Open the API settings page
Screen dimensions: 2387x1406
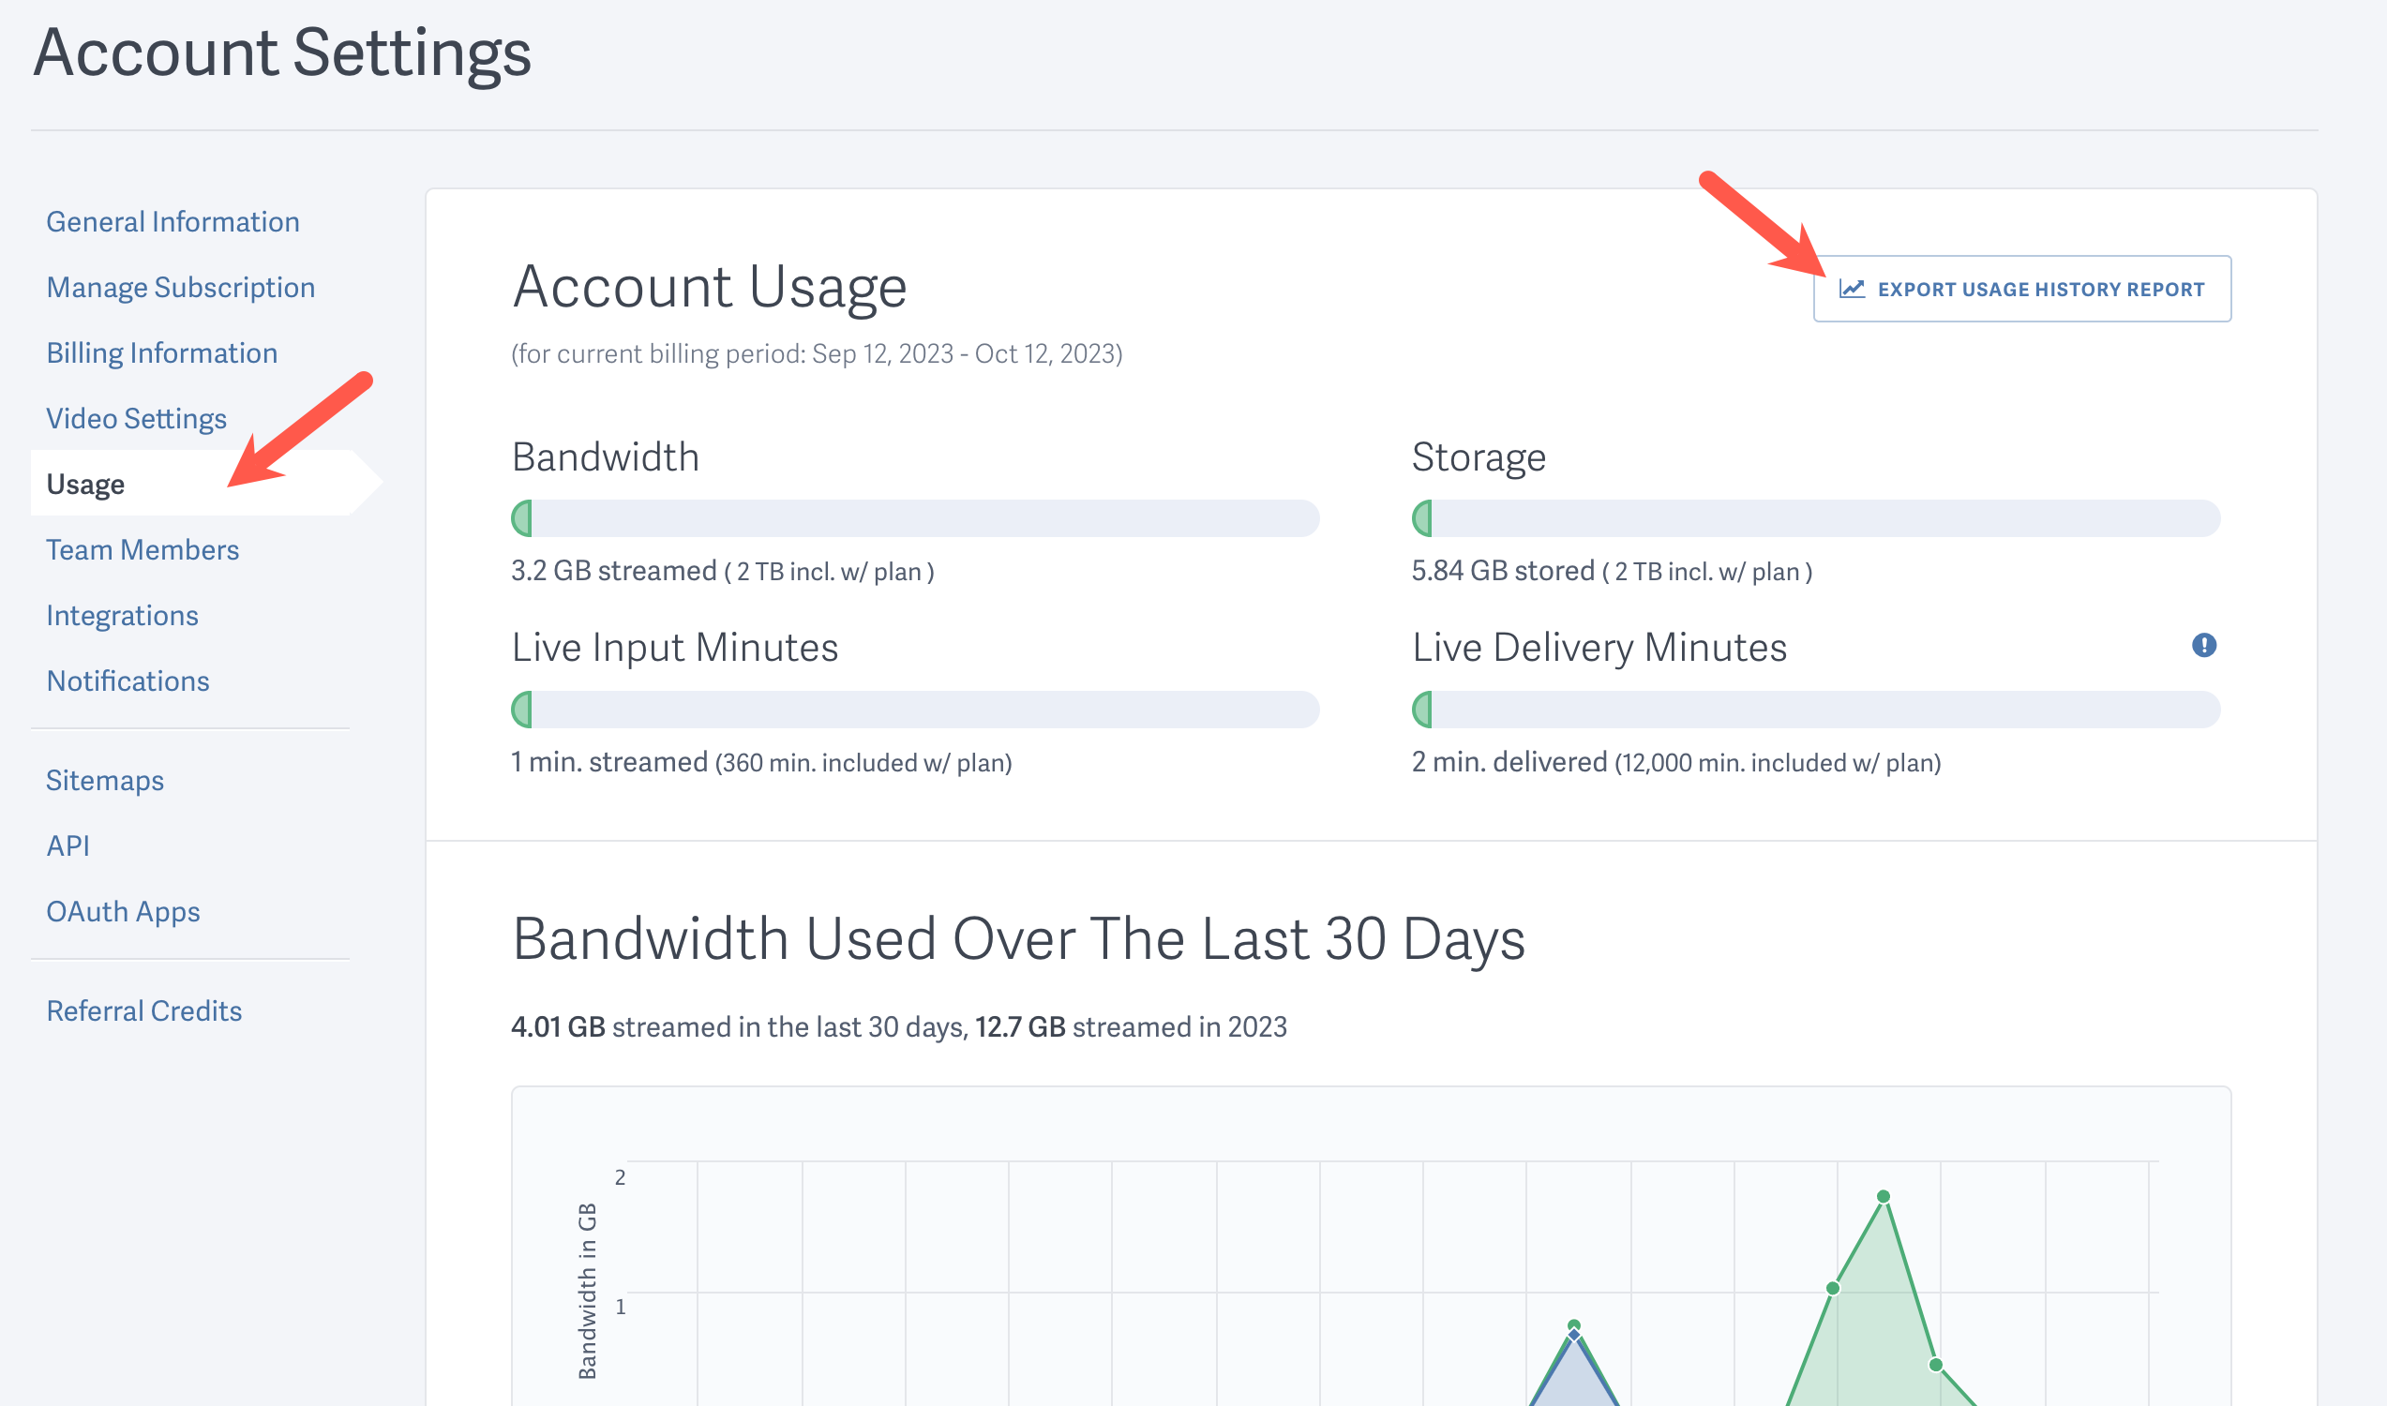coord(68,845)
